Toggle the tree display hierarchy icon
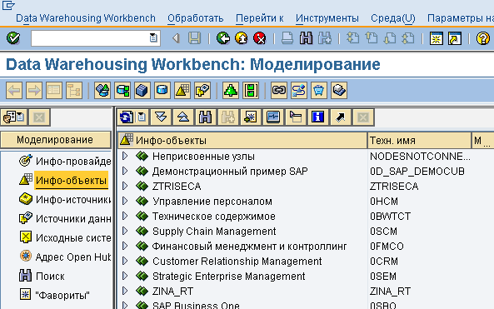Viewport: 494px width, 309px height. 74,91
